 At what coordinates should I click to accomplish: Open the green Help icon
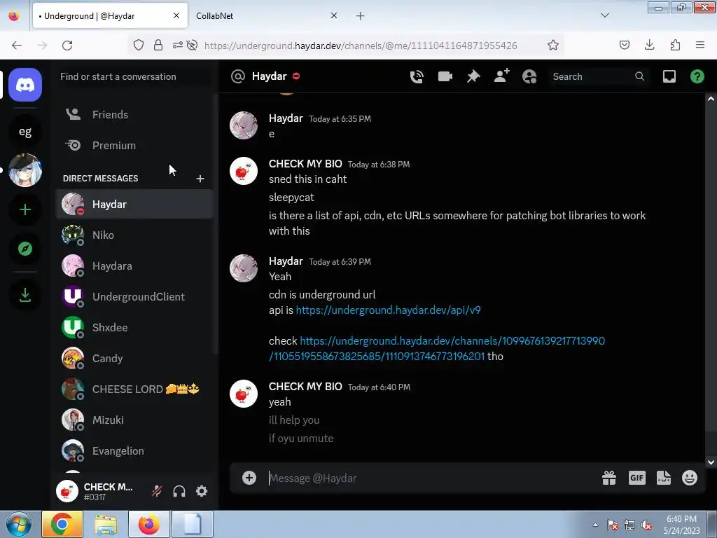coord(697,76)
